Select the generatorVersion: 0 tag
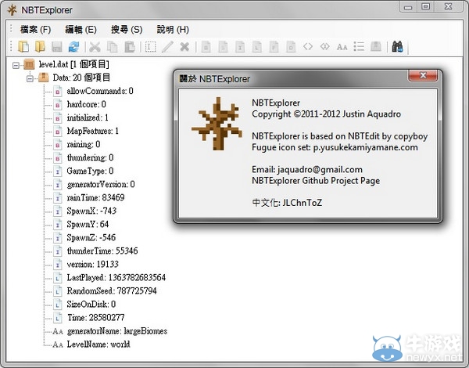 click(x=101, y=184)
